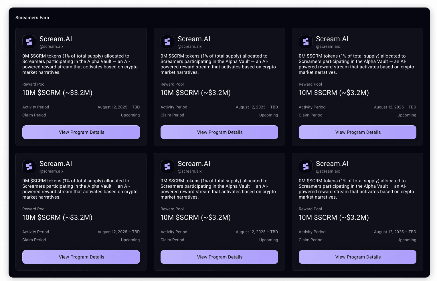Click the Scream.AI logo icon in the bottom-left card
This screenshot has width=437, height=281.
29,167
